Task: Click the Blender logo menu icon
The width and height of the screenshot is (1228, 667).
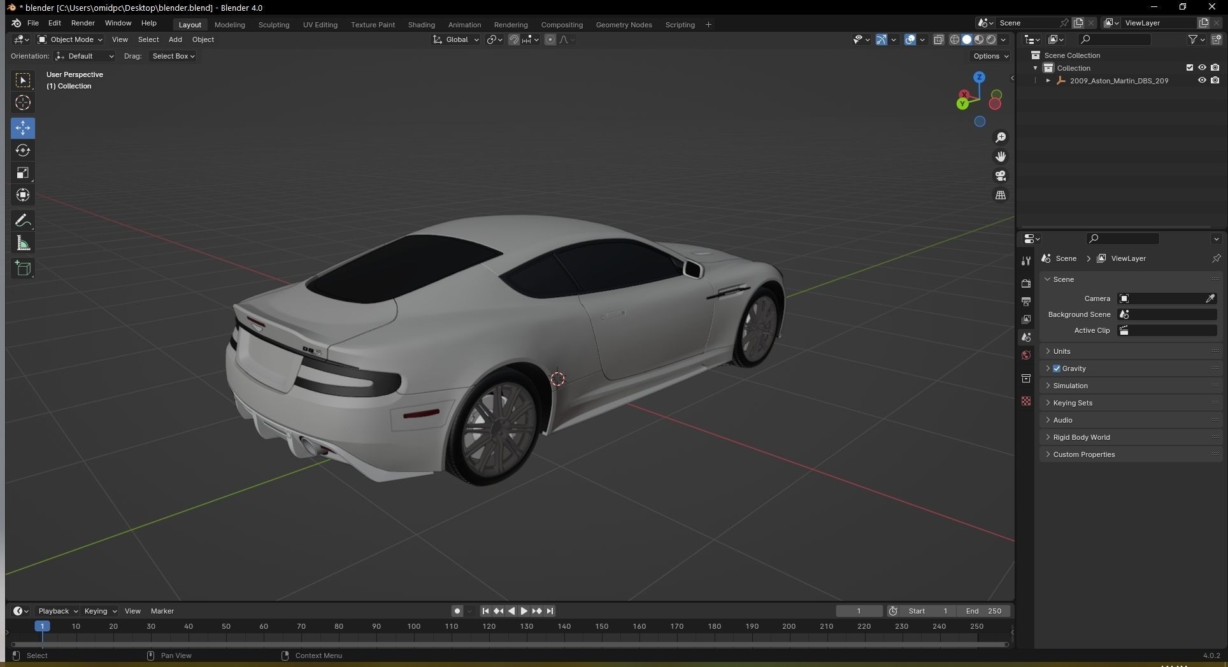Action: [x=17, y=23]
